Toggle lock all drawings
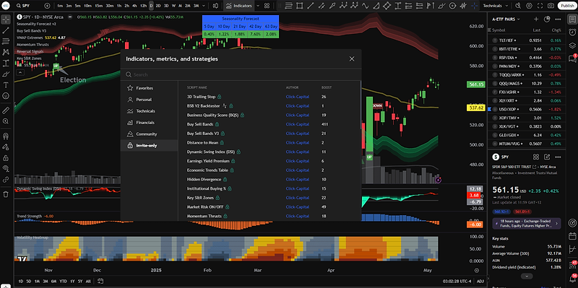Viewport: 578px width, 288px height. click(x=6, y=157)
